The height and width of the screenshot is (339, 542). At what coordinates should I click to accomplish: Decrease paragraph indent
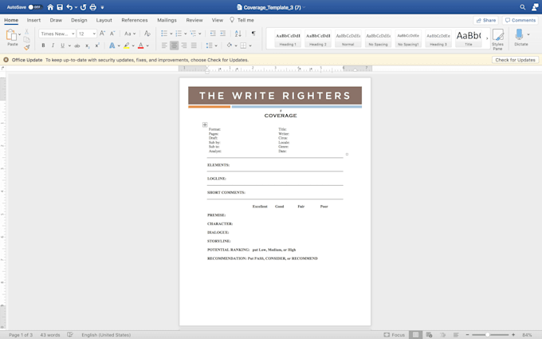click(x=213, y=34)
